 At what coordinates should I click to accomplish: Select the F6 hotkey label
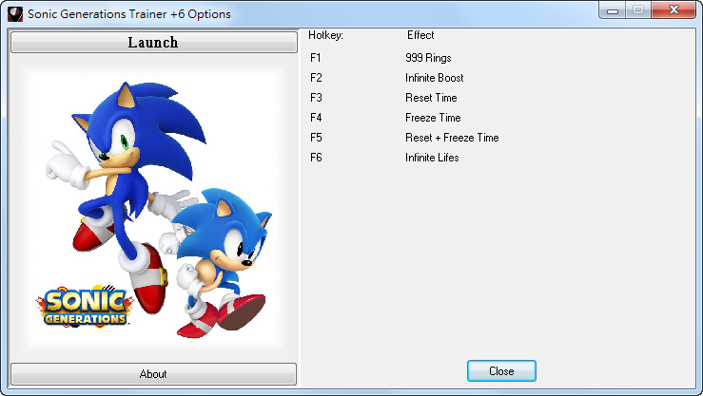316,158
